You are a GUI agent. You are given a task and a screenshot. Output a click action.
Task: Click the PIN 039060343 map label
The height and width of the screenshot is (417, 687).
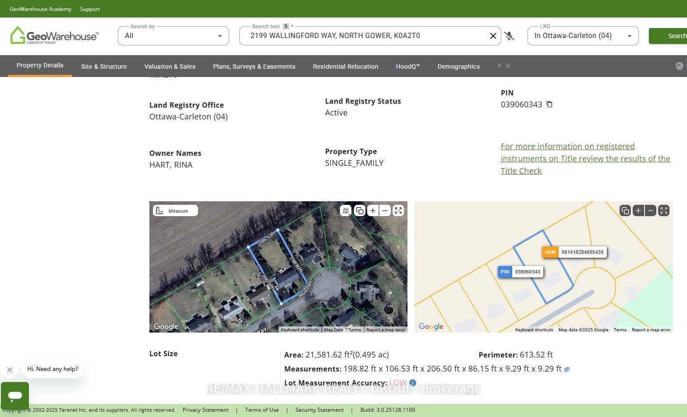(521, 272)
